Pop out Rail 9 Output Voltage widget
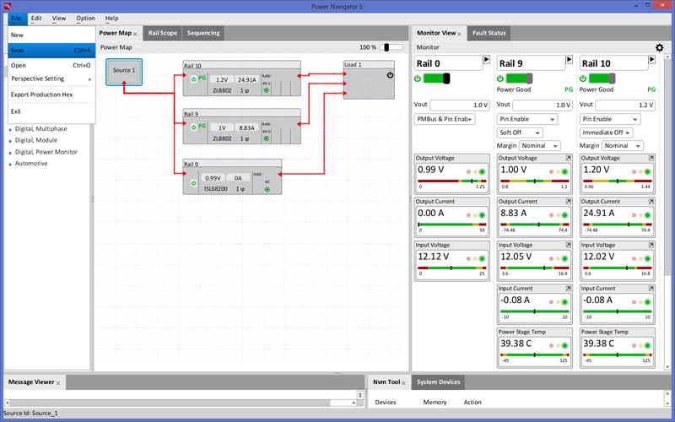Image resolution: width=675 pixels, height=422 pixels. 569,159
